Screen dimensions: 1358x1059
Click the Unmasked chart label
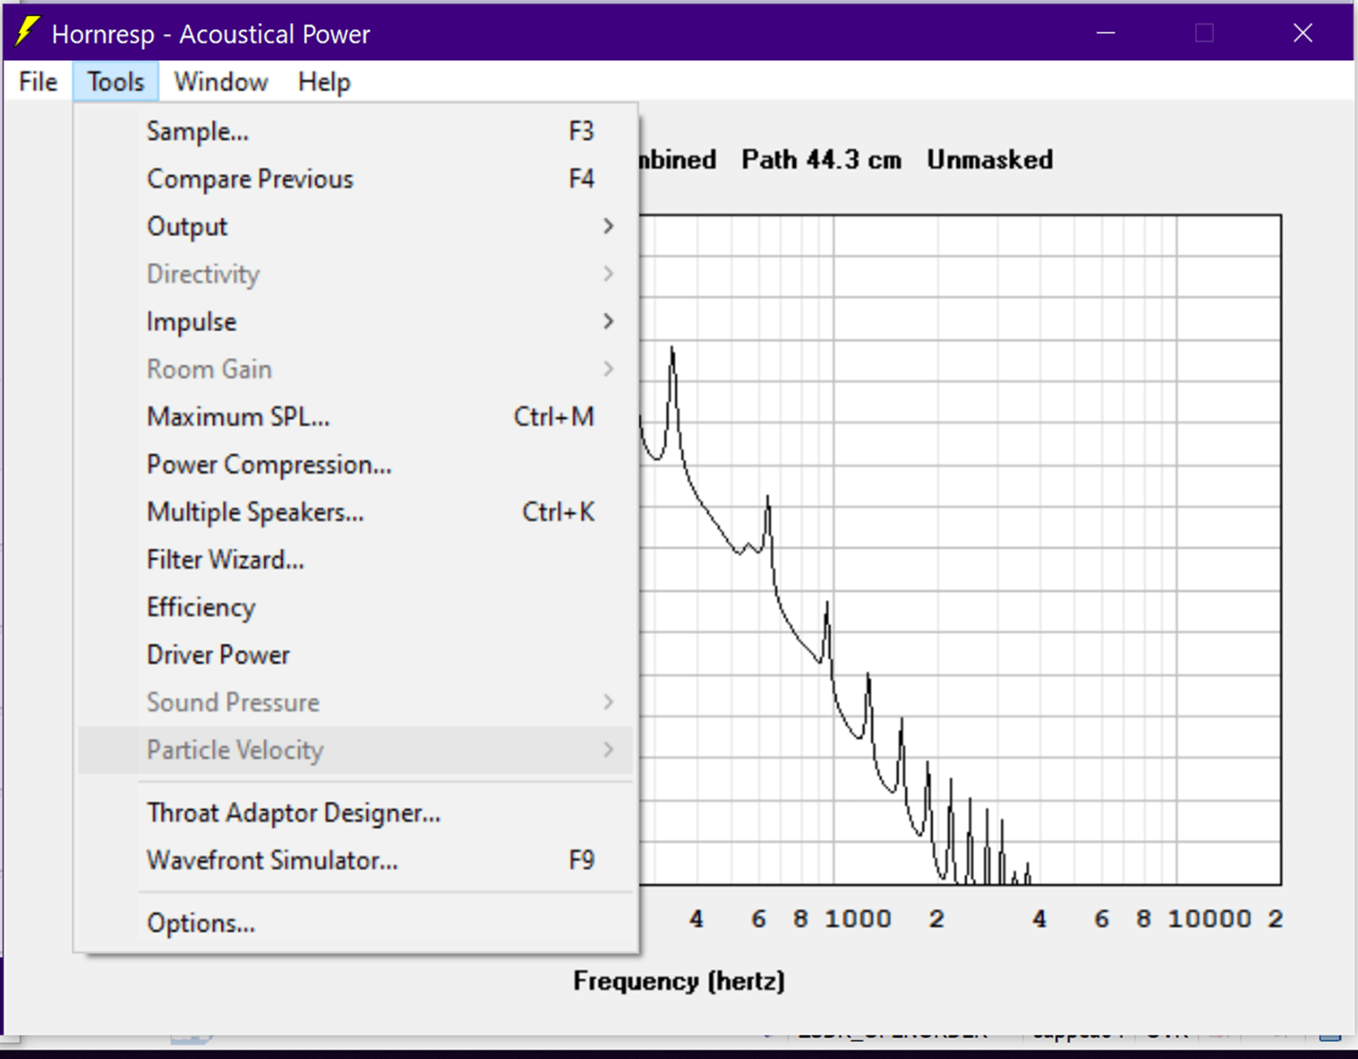990,160
